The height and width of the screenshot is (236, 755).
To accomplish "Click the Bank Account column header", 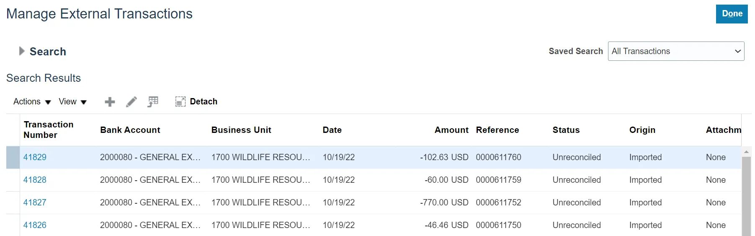I will pos(130,130).
